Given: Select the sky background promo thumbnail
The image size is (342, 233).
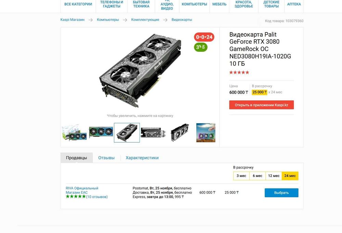Looking at the screenshot, I should pyautogui.click(x=206, y=133).
